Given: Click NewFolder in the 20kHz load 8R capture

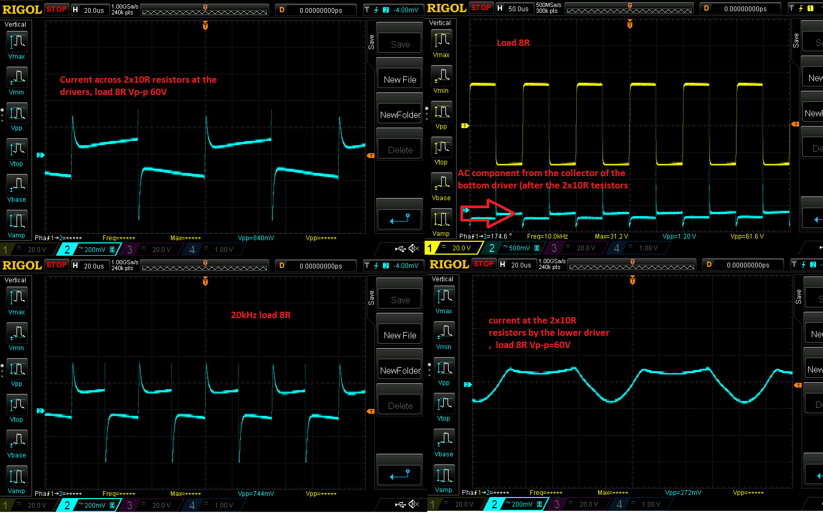Looking at the screenshot, I should click(400, 370).
